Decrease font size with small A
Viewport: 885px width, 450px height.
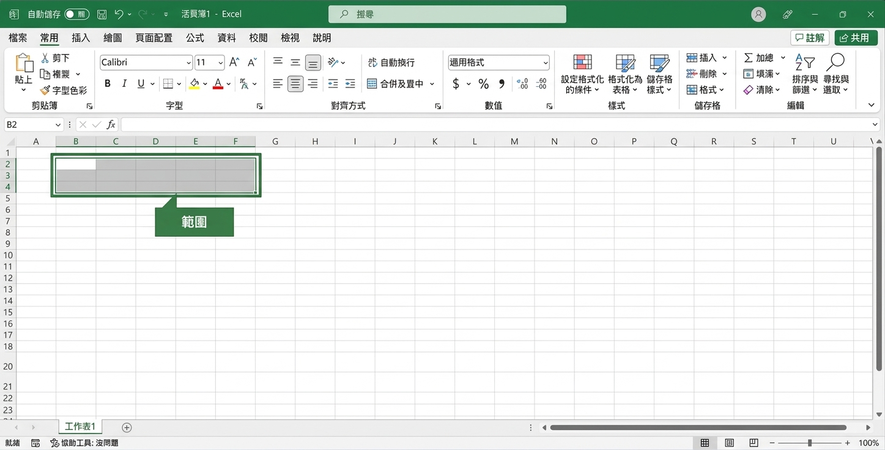[x=252, y=62]
